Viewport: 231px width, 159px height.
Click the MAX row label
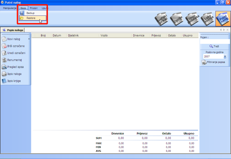pos(99,143)
